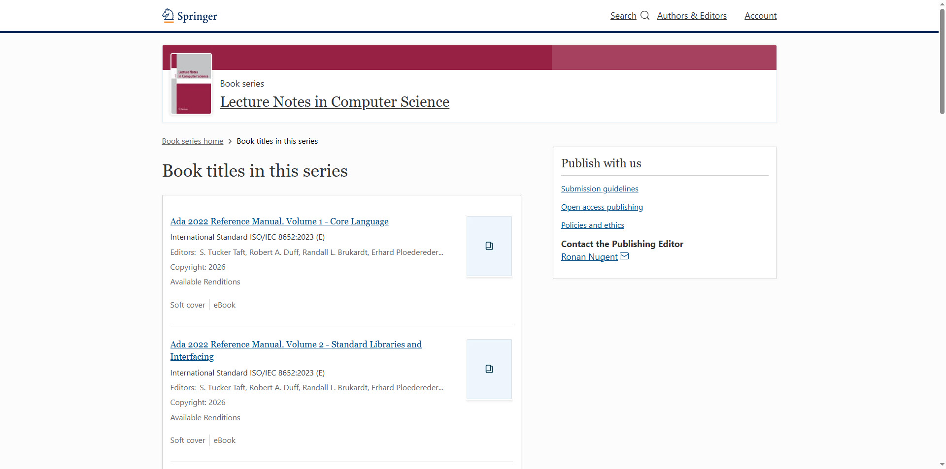Click the magnifying glass search icon
This screenshot has width=946, height=469.
point(645,16)
